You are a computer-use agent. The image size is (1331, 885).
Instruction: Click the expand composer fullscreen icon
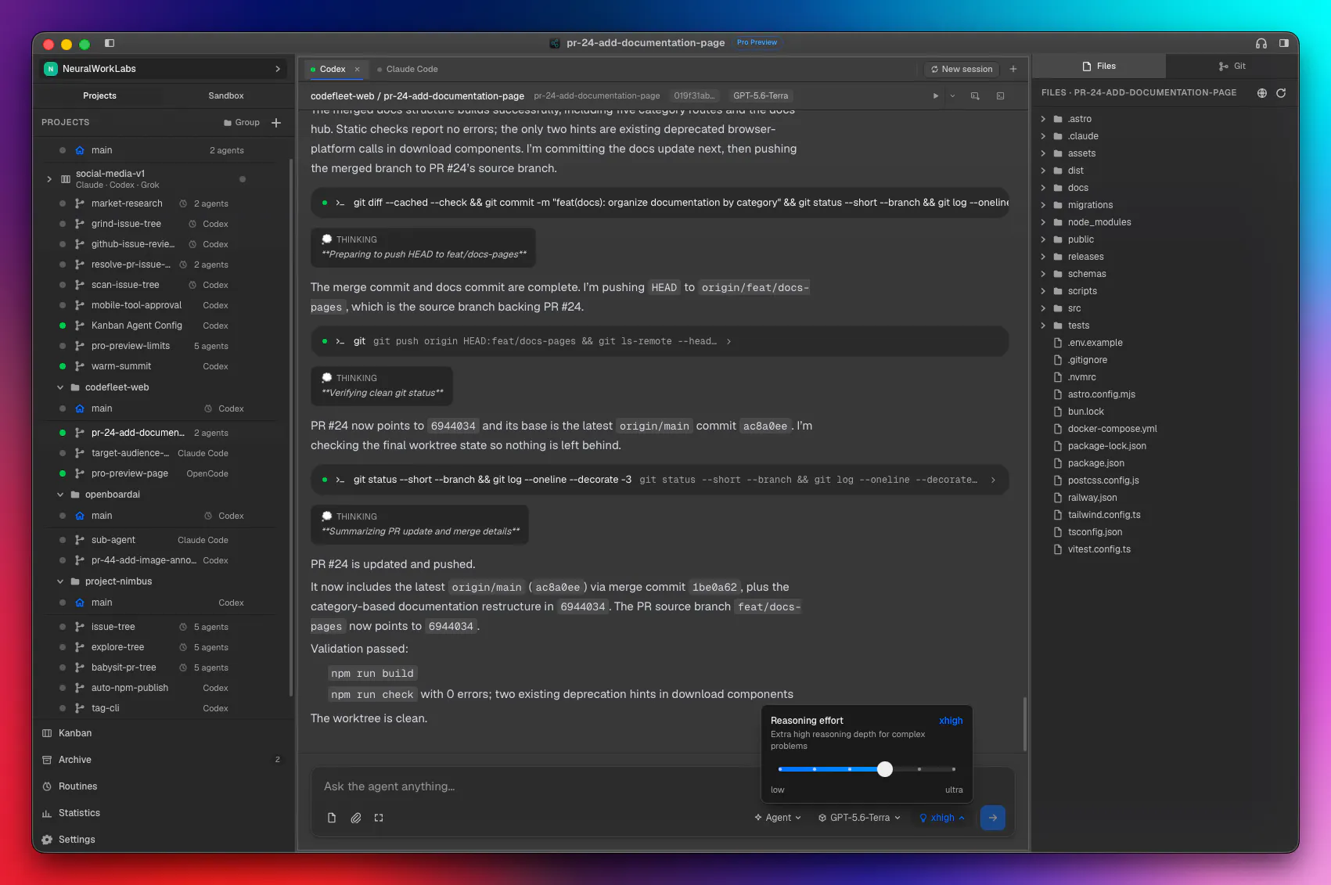click(x=379, y=818)
